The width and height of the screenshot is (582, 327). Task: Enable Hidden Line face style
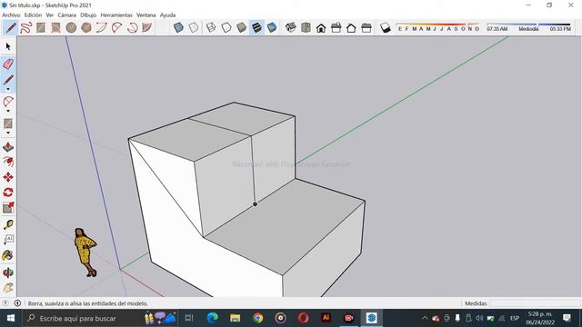pos(226,28)
